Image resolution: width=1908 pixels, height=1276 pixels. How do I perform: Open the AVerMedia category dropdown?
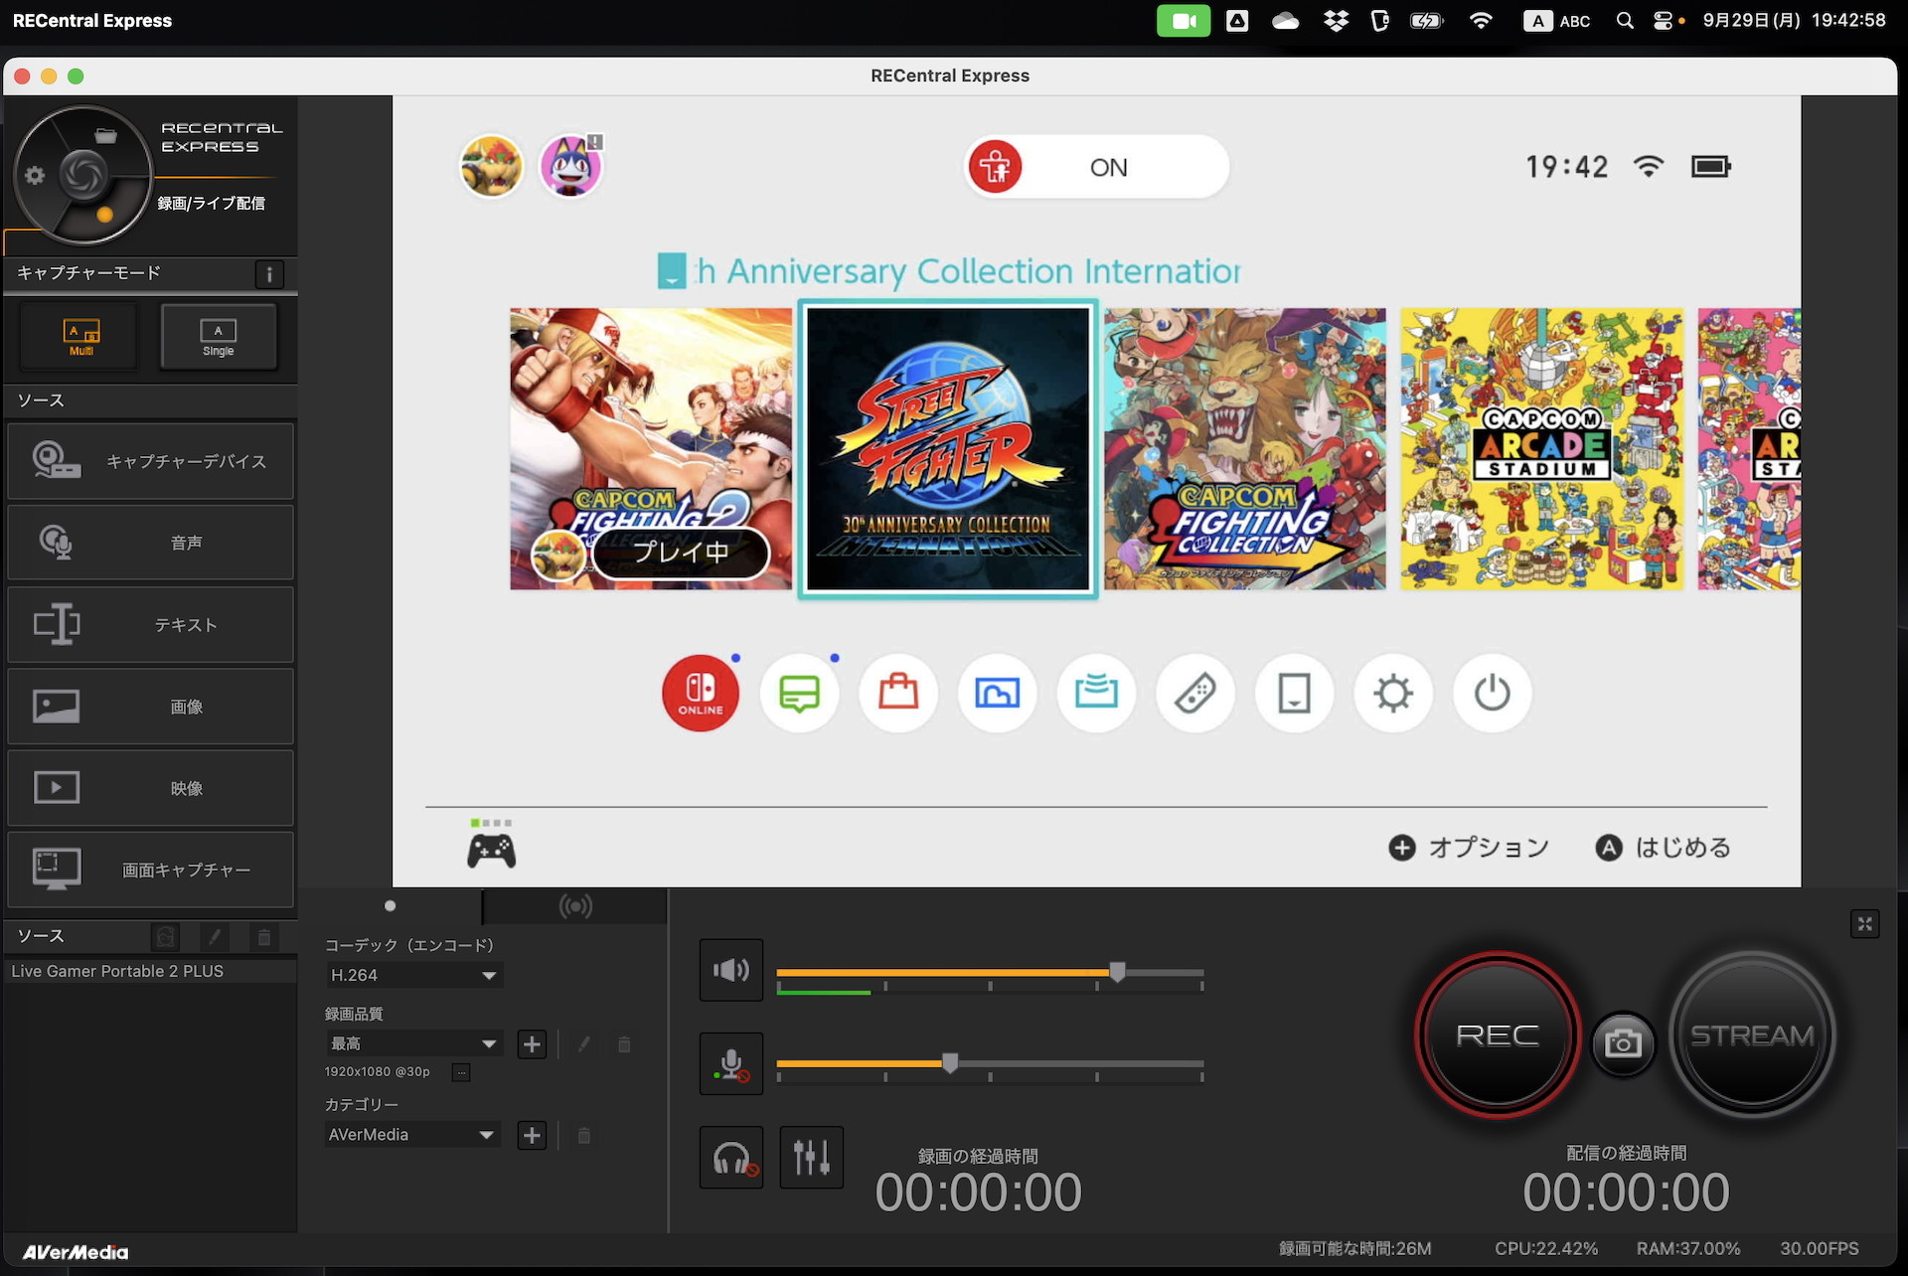click(412, 1135)
